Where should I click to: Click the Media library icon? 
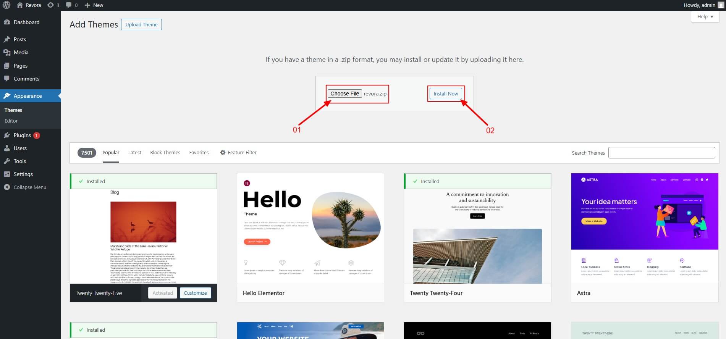pos(7,52)
